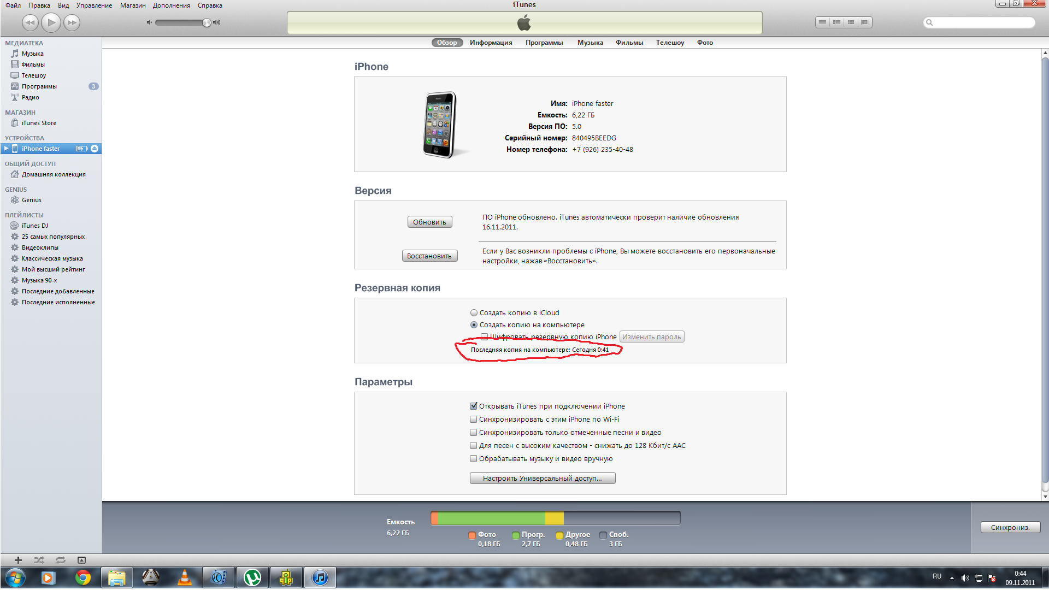This screenshot has width=1049, height=590.
Task: Switch to the device Программы tab
Action: click(x=544, y=43)
